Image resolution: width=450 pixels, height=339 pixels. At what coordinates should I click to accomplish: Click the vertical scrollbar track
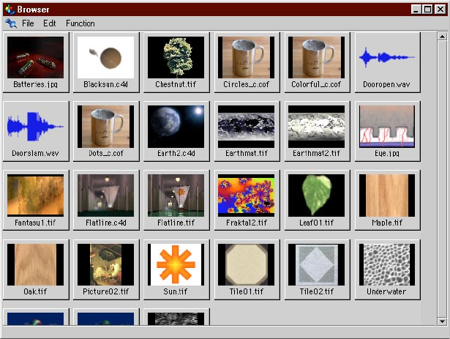(x=442, y=179)
